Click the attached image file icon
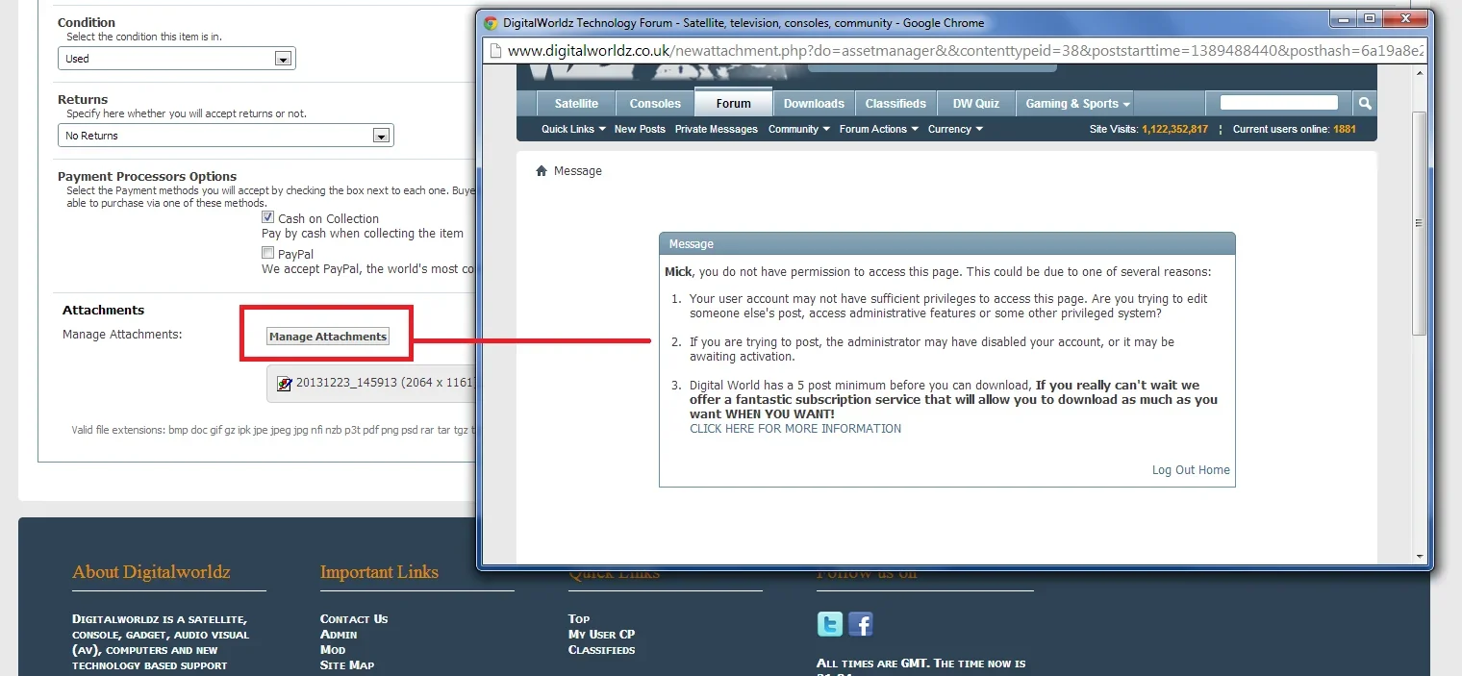1462x676 pixels. [x=284, y=383]
